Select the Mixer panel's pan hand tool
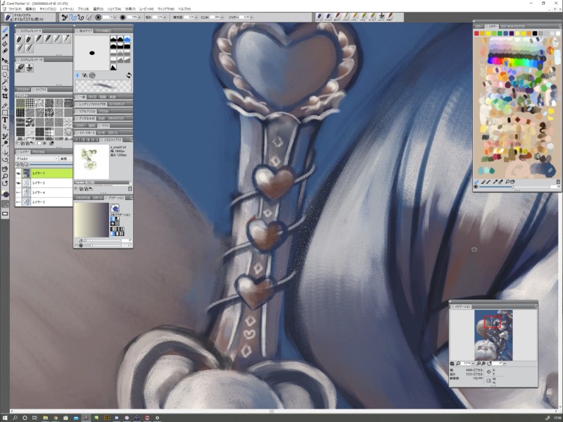 tap(513, 182)
